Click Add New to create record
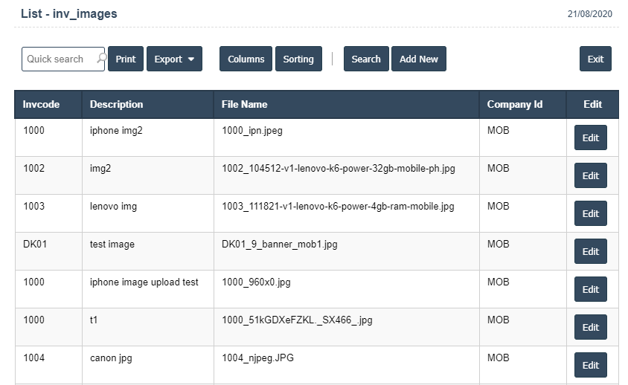The height and width of the screenshot is (385, 628). (419, 59)
